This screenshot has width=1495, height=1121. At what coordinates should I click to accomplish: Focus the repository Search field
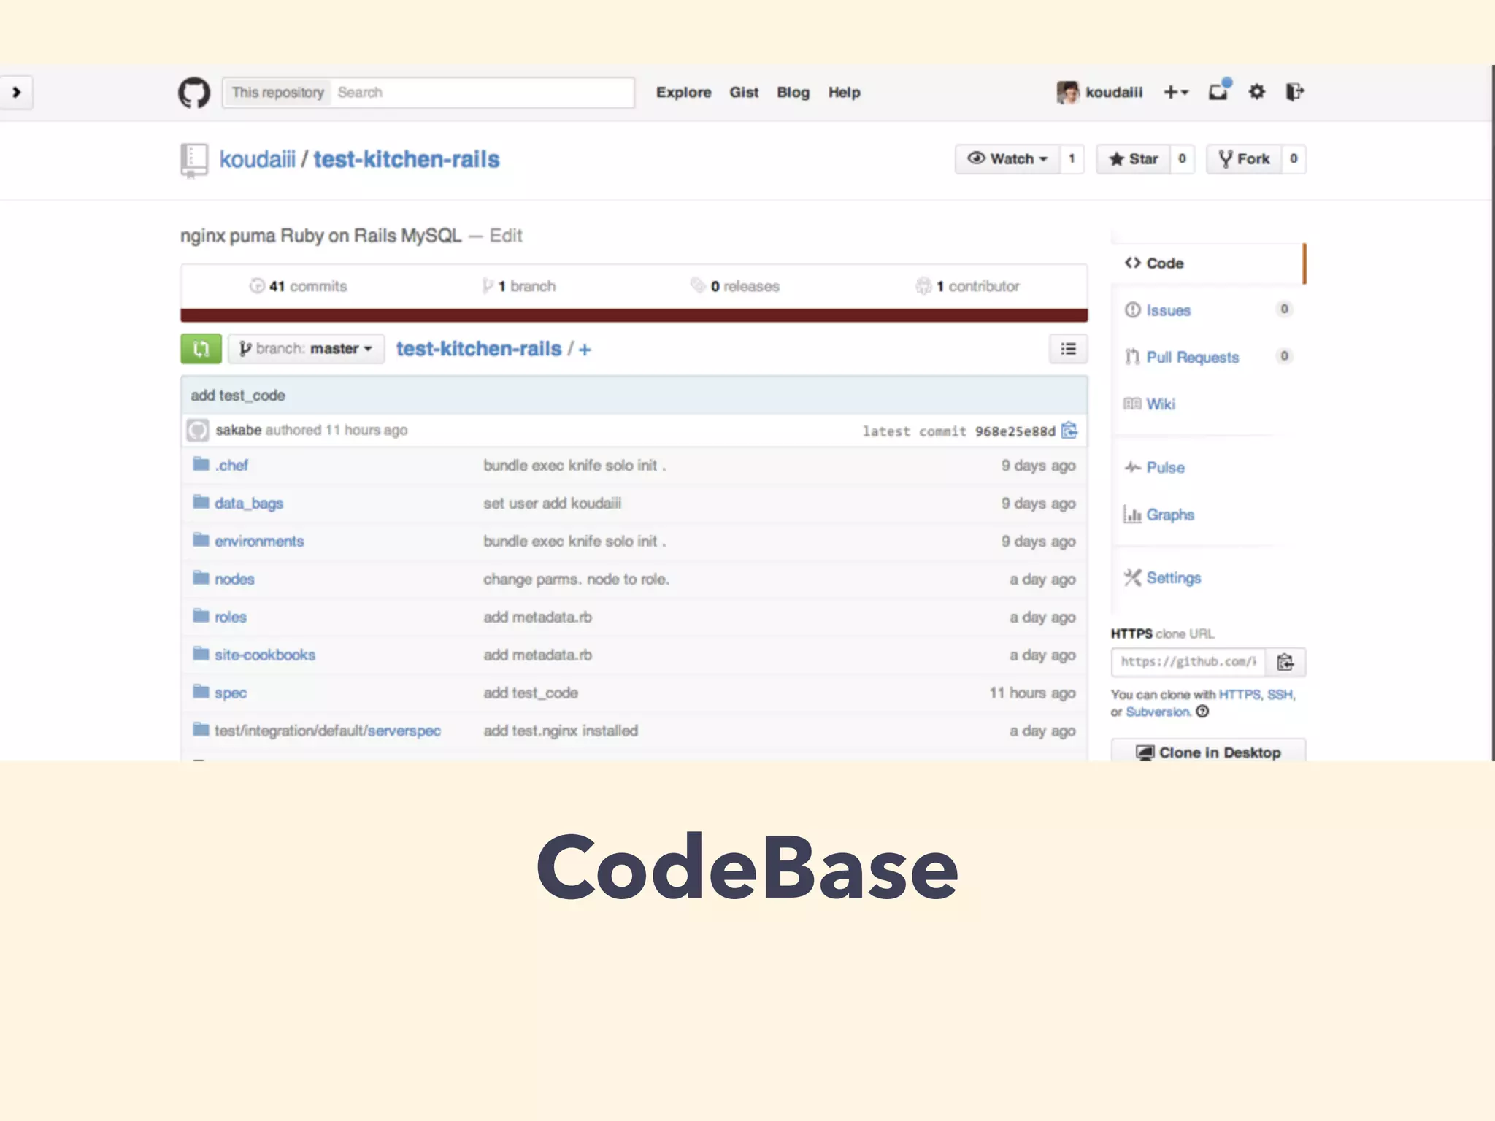[482, 93]
